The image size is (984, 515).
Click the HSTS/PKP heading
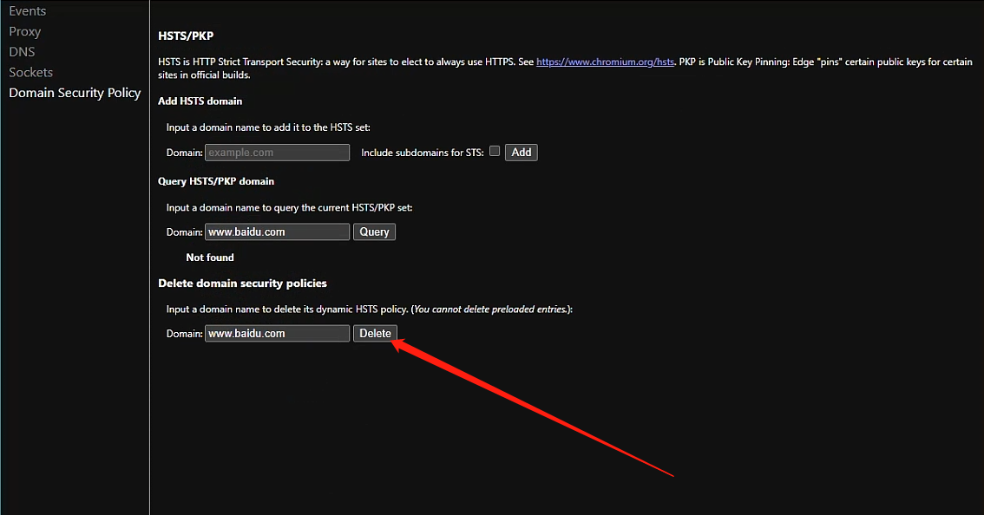(x=186, y=36)
